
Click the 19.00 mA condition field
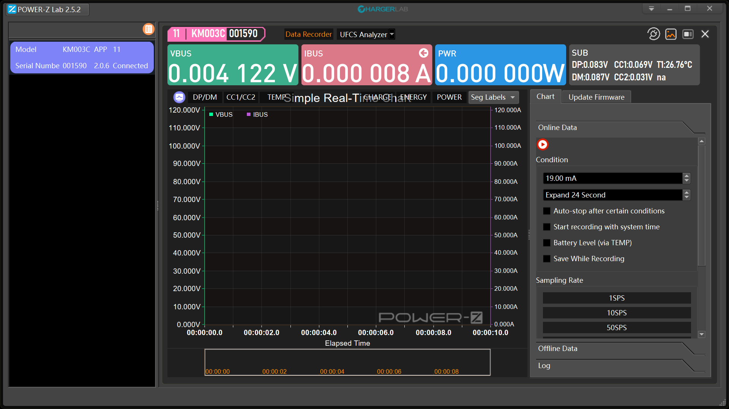pos(612,178)
